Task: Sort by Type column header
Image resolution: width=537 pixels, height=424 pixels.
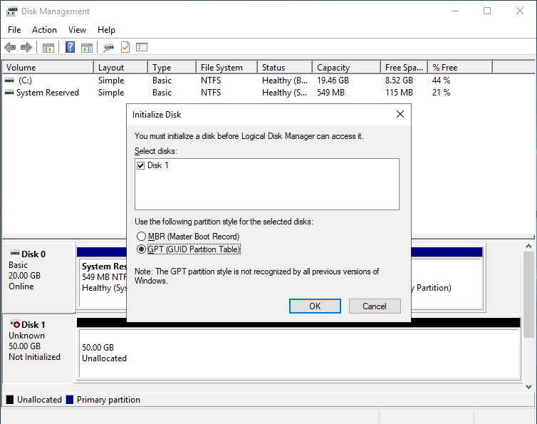Action: [x=172, y=68]
